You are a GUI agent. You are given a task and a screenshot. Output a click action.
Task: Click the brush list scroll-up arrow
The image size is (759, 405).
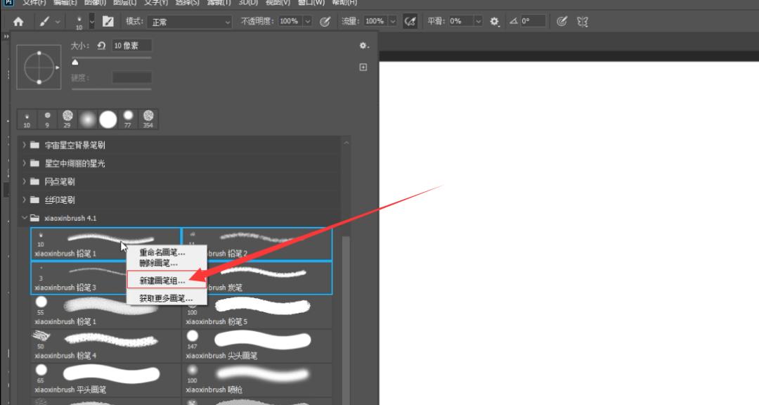(346, 143)
